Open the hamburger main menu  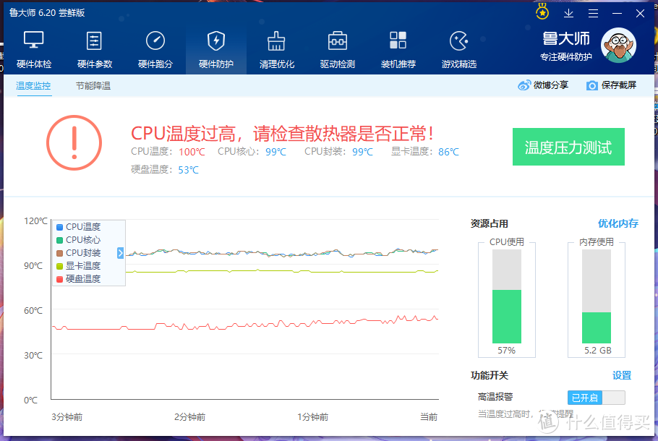point(593,13)
